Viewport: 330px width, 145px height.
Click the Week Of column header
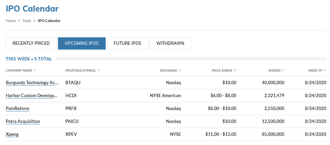tap(315, 71)
